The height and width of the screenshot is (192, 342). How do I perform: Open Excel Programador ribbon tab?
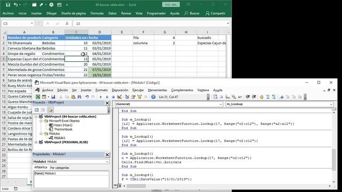pos(156,13)
